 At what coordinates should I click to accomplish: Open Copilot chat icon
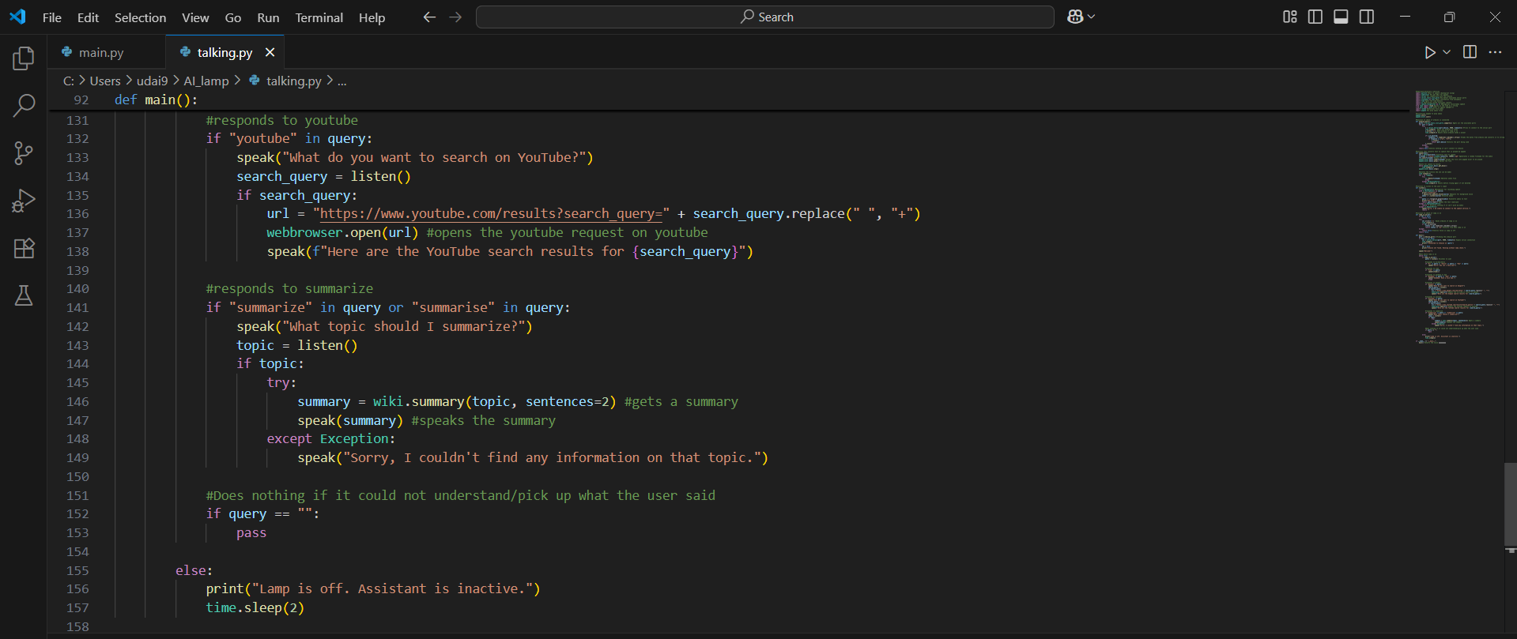click(x=1075, y=17)
